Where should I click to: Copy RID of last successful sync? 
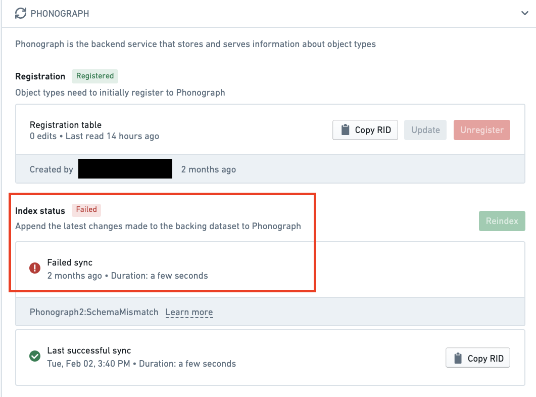pyautogui.click(x=477, y=358)
